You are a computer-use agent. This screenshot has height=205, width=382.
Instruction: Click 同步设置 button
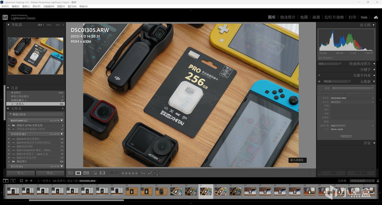click(361, 173)
